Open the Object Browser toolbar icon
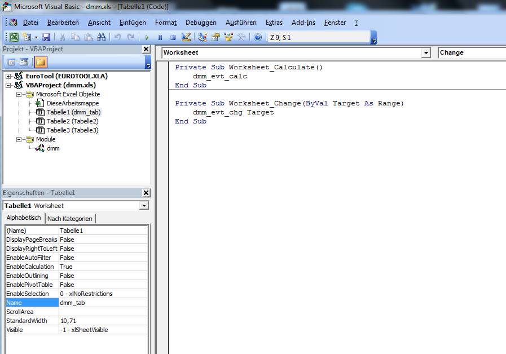The image size is (506, 354). [228, 37]
